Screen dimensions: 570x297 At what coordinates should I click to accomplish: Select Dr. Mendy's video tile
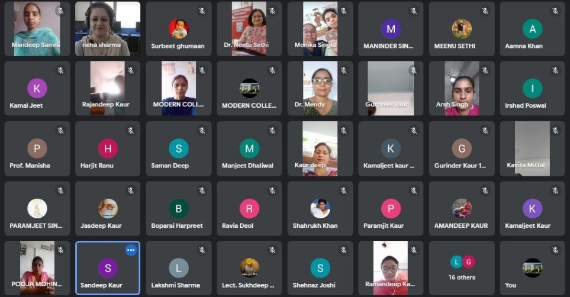point(320,88)
